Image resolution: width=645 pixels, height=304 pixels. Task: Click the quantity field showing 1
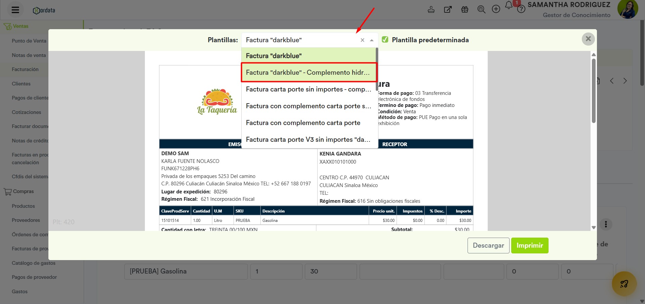[x=276, y=271]
